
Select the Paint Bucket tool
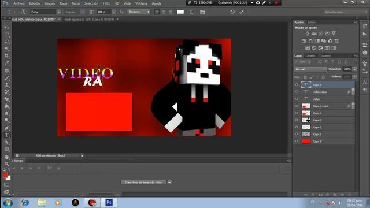6,106
